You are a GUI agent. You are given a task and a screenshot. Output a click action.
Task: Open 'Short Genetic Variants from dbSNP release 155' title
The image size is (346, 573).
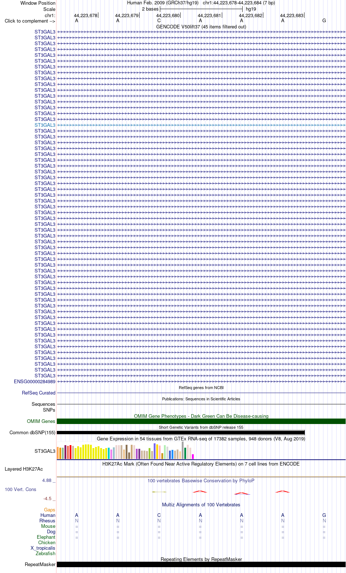[201, 427]
